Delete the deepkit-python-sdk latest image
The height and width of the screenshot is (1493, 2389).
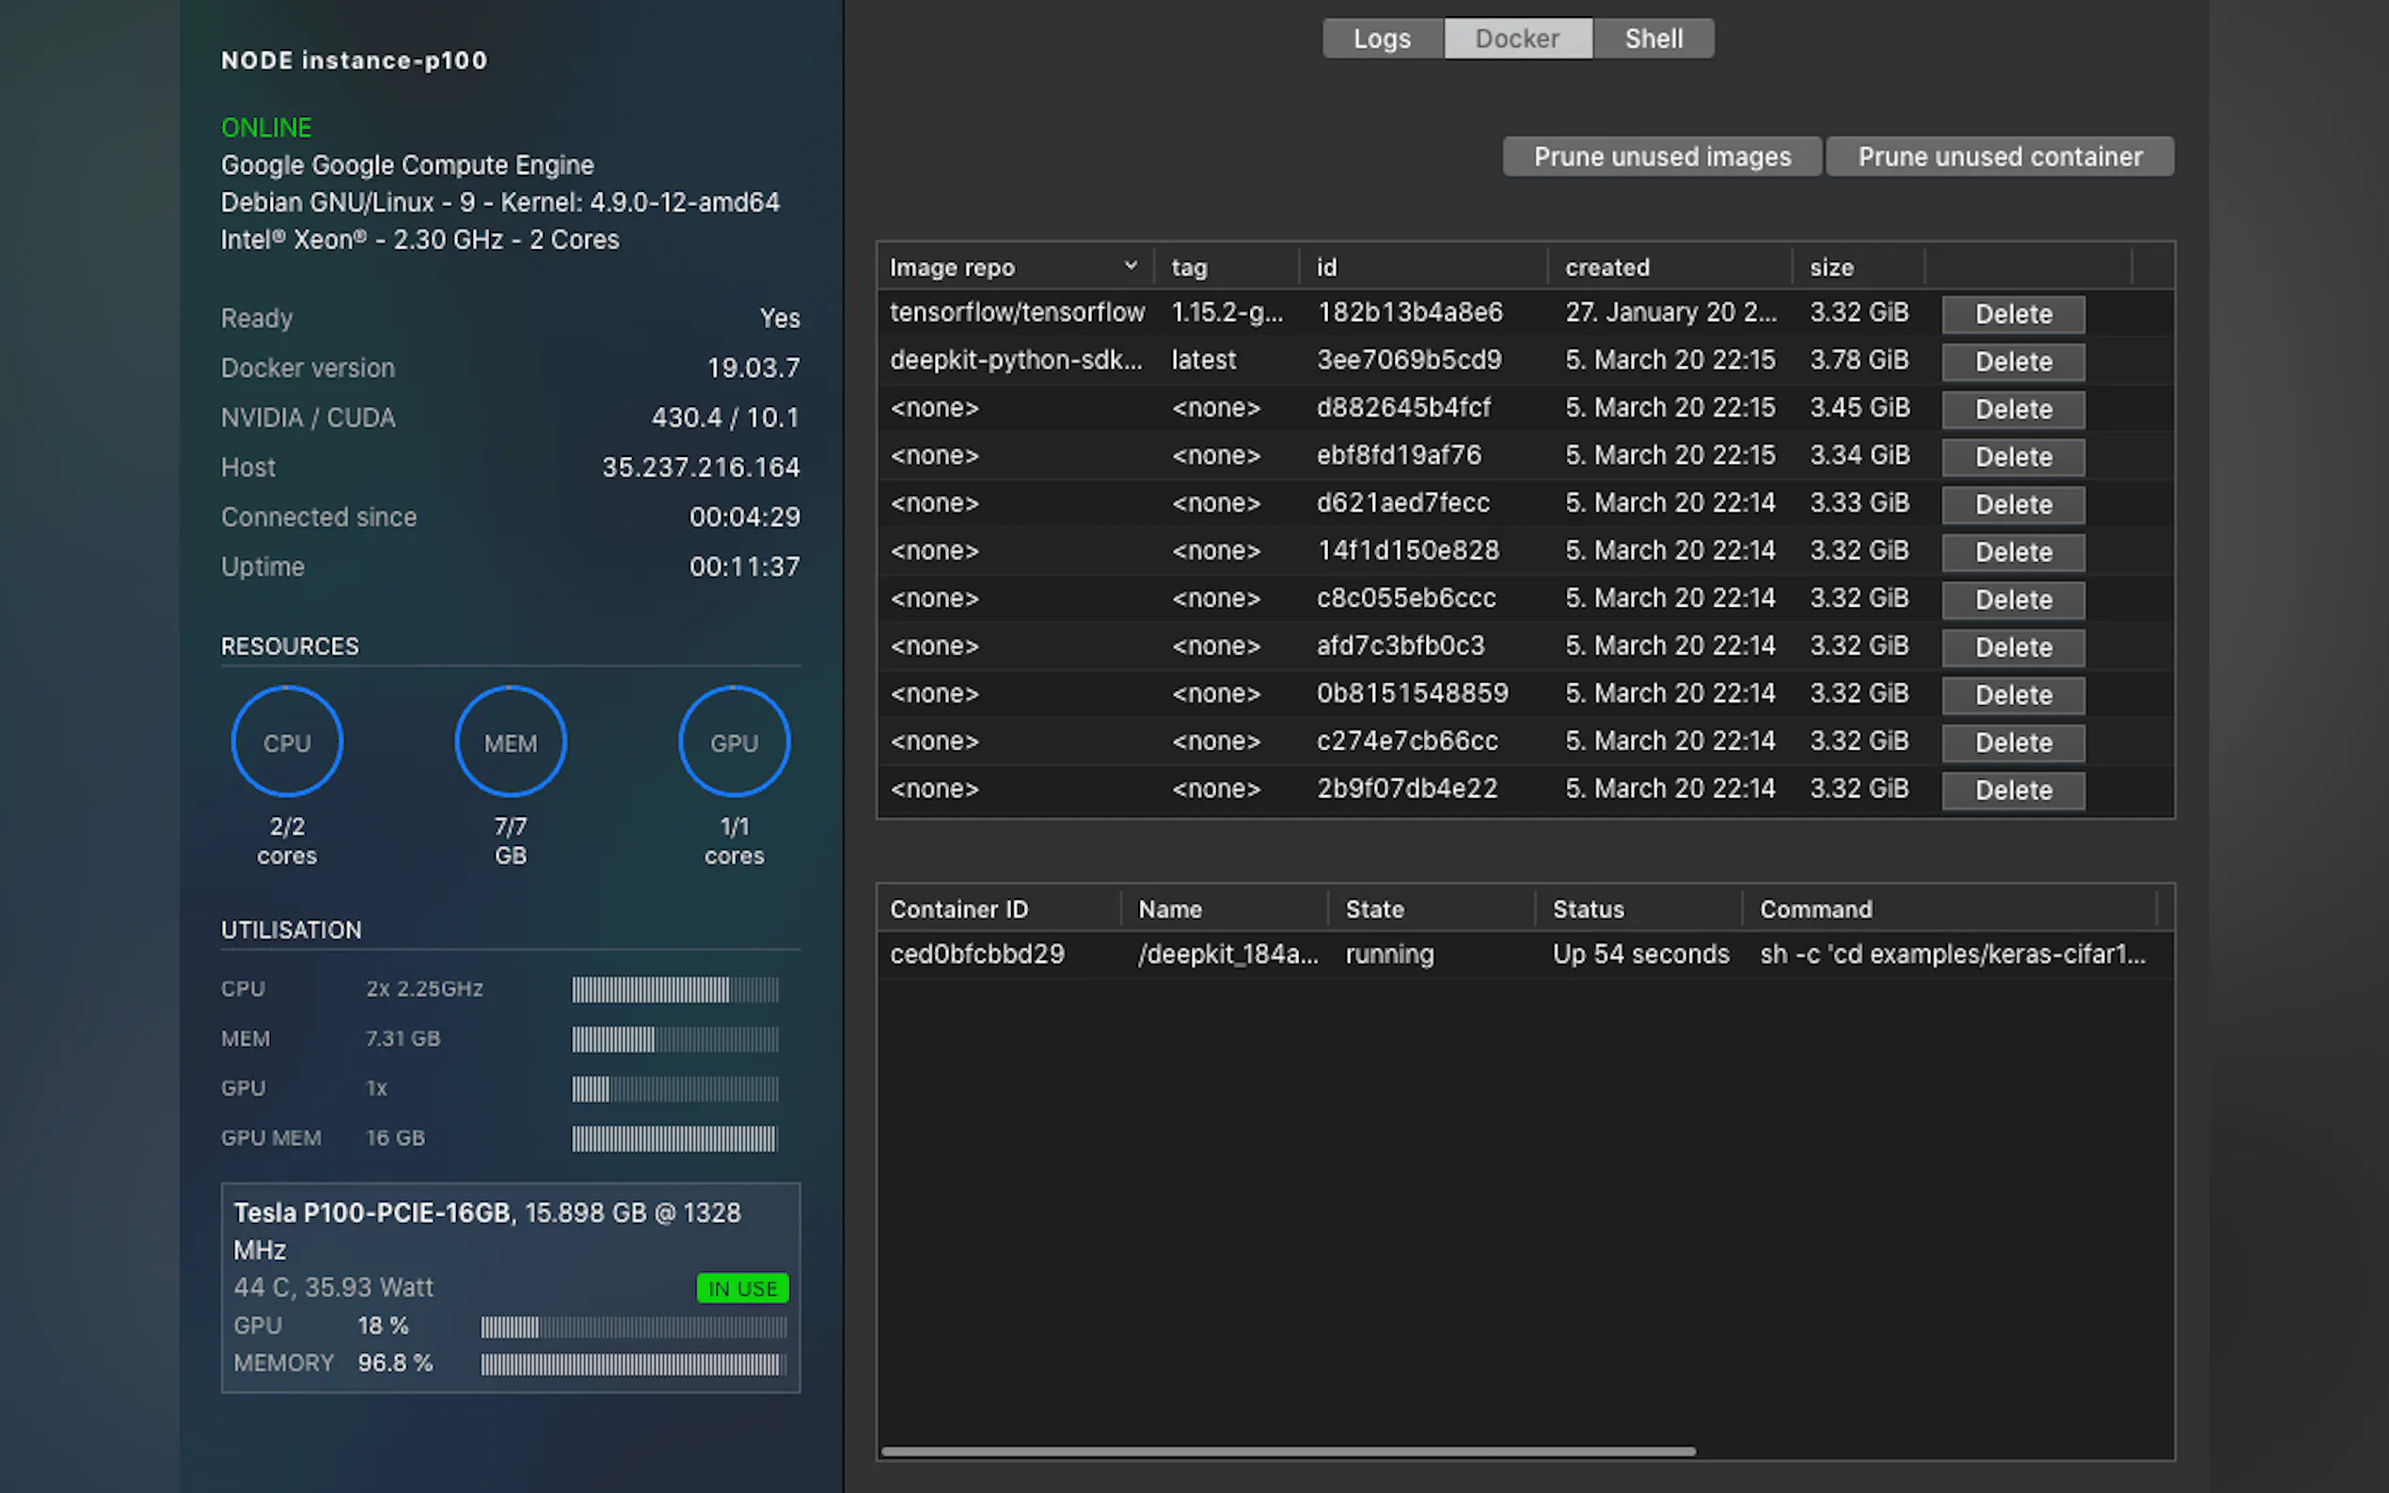coord(2013,361)
